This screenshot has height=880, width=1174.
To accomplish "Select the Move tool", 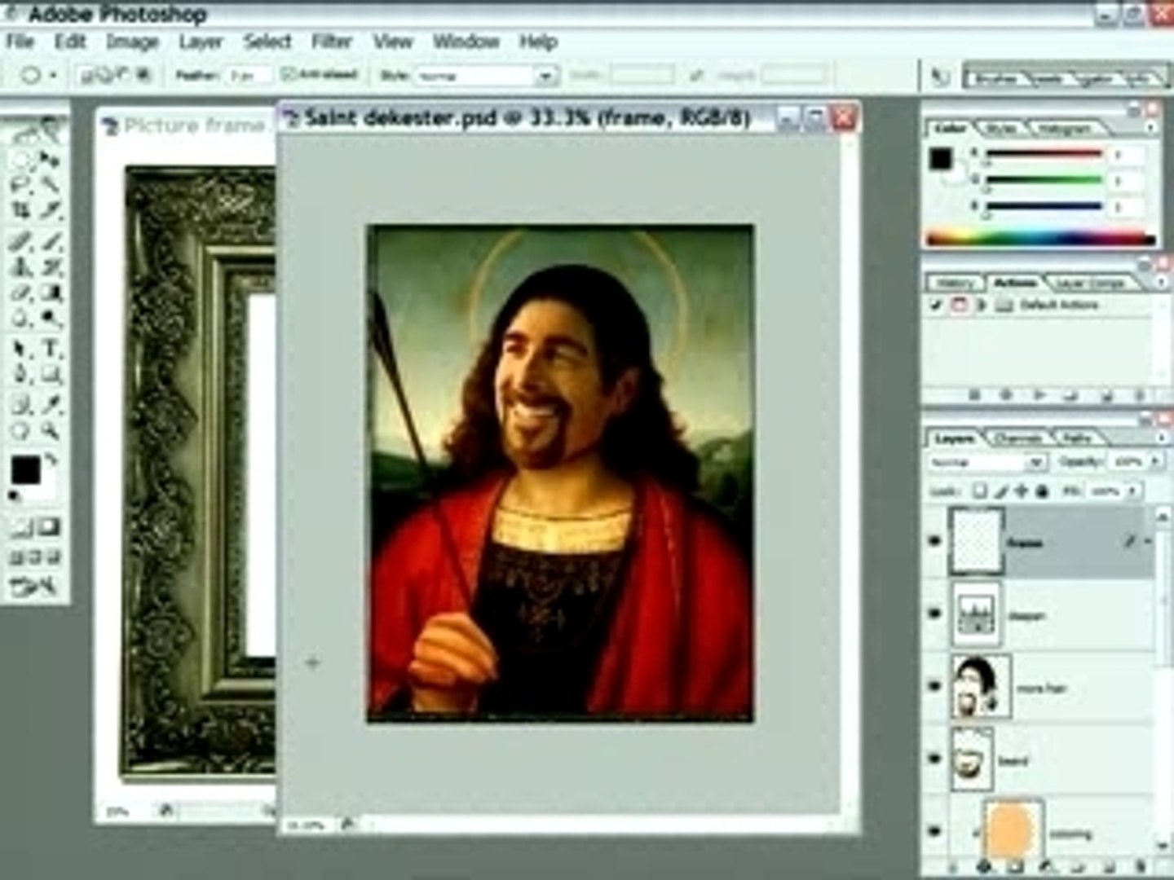I will pyautogui.click(x=50, y=160).
